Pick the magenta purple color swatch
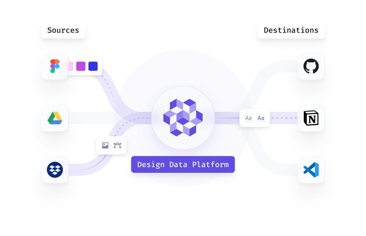Viewport: 366px width, 236px height. (x=81, y=66)
